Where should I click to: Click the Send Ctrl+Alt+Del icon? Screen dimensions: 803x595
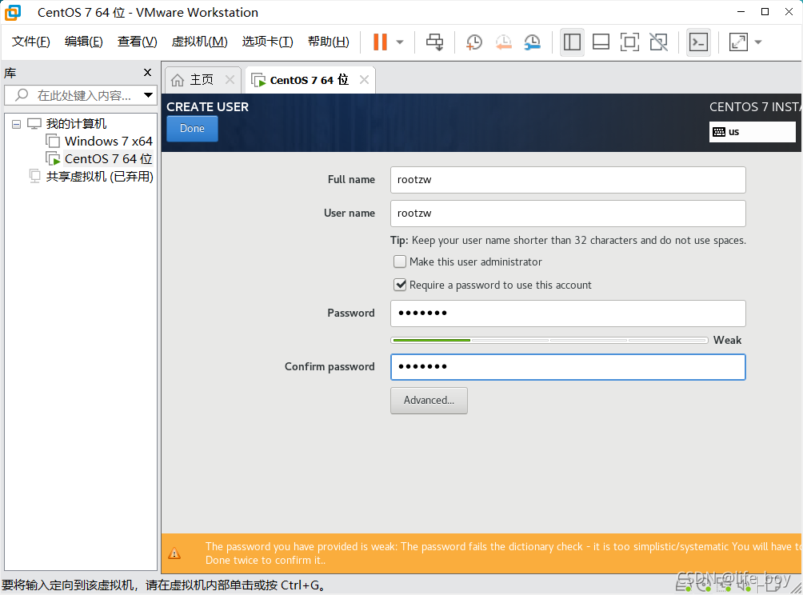[x=435, y=42]
